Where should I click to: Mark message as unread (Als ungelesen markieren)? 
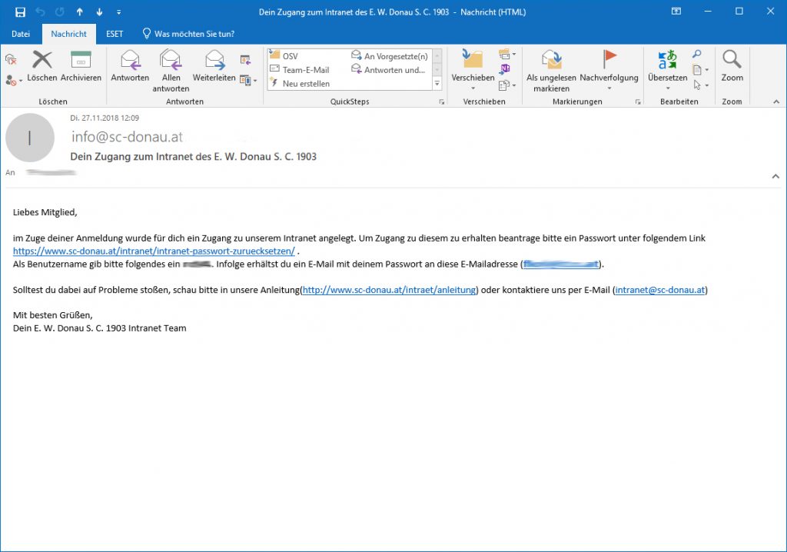pos(551,71)
